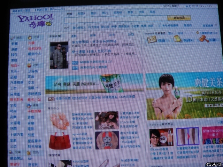Click ATM in the sidebar
This screenshot has width=223, height=167.
(x=31, y=60)
